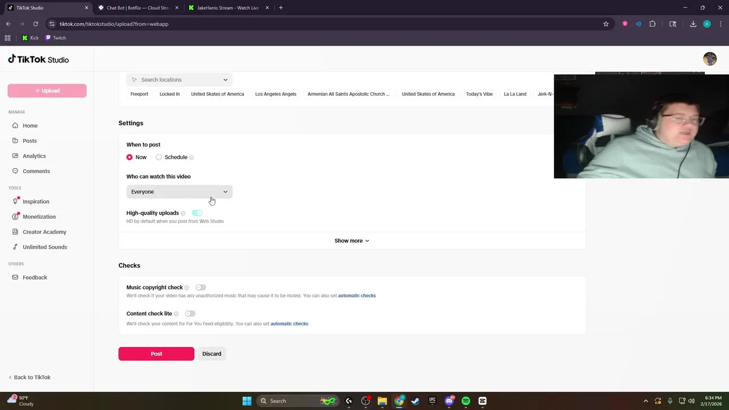Open the Unlimited Sounds music icon
This screenshot has width=729, height=410.
15,247
